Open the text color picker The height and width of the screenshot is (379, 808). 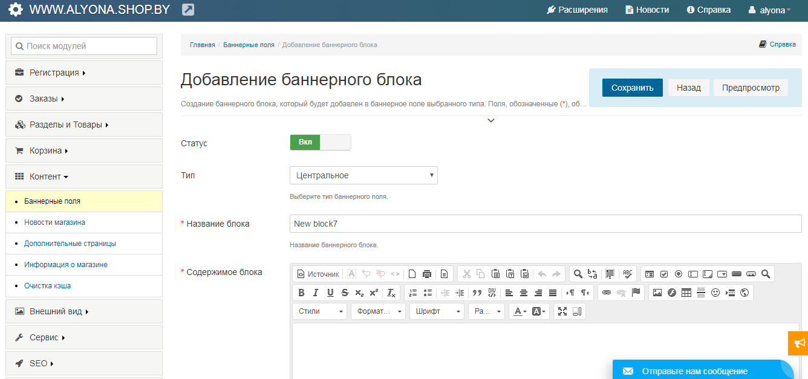click(519, 311)
